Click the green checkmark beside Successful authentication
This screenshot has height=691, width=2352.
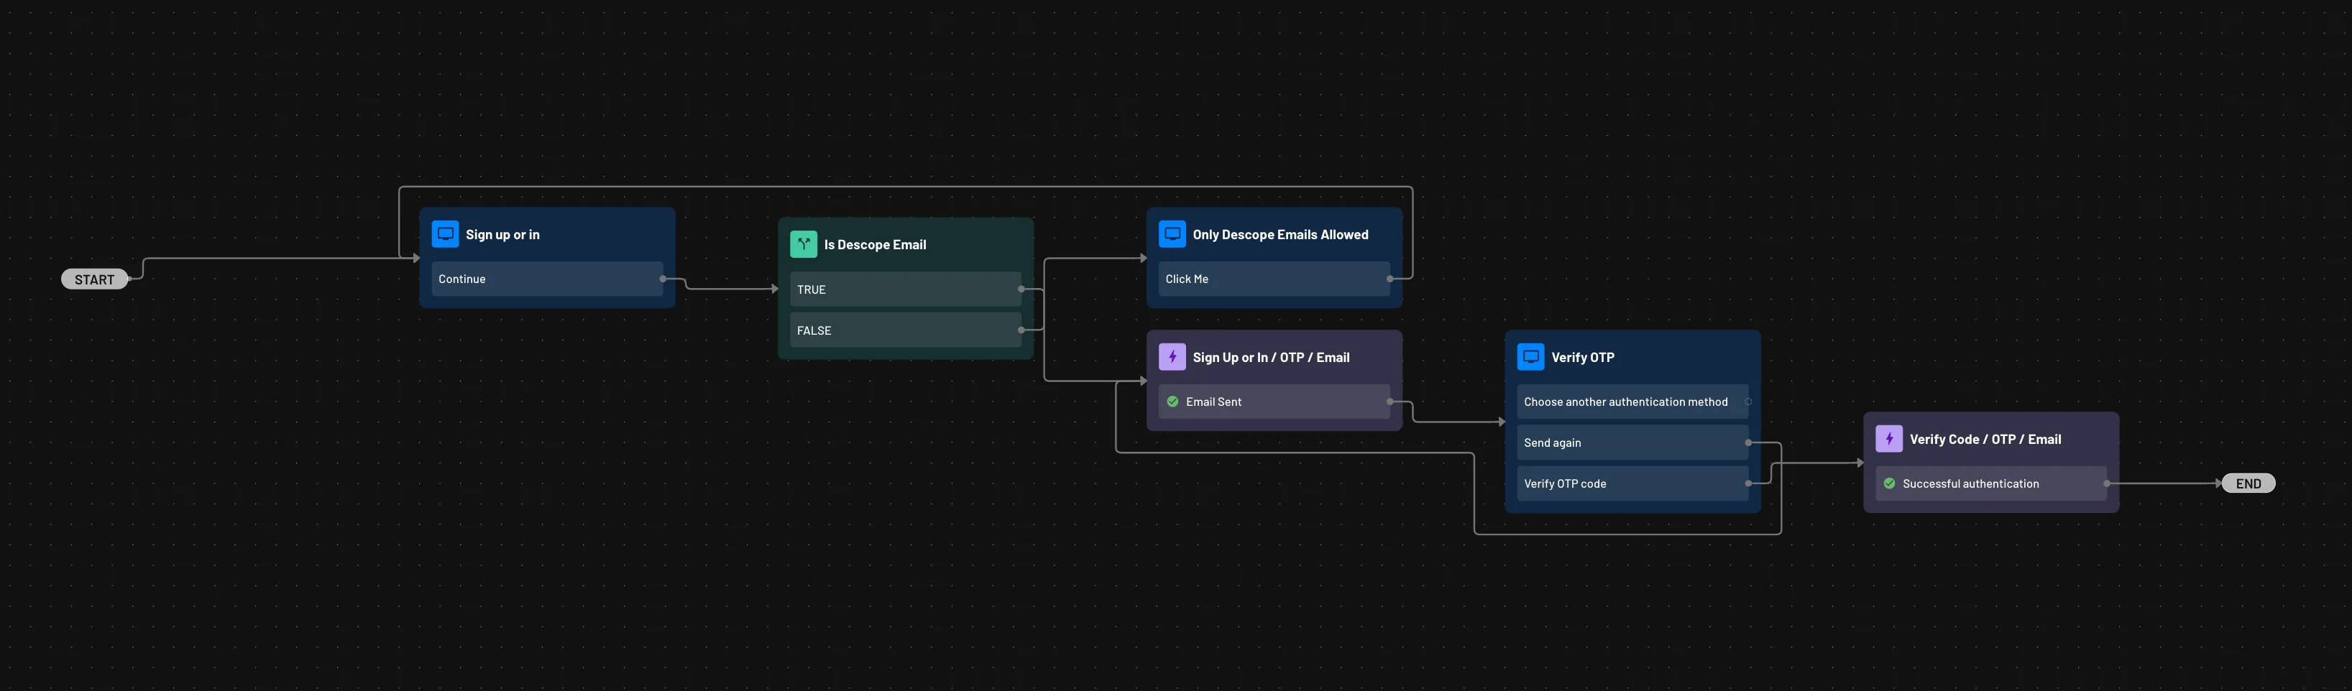pyautogui.click(x=1889, y=484)
